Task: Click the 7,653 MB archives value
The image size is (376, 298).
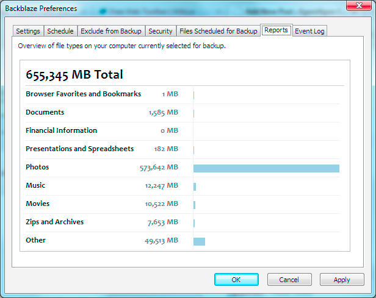Action: click(x=163, y=222)
